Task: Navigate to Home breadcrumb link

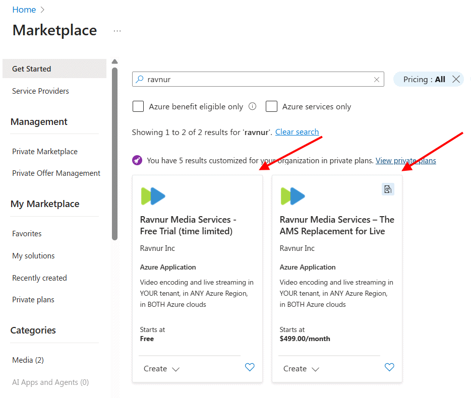Action: coord(24,10)
